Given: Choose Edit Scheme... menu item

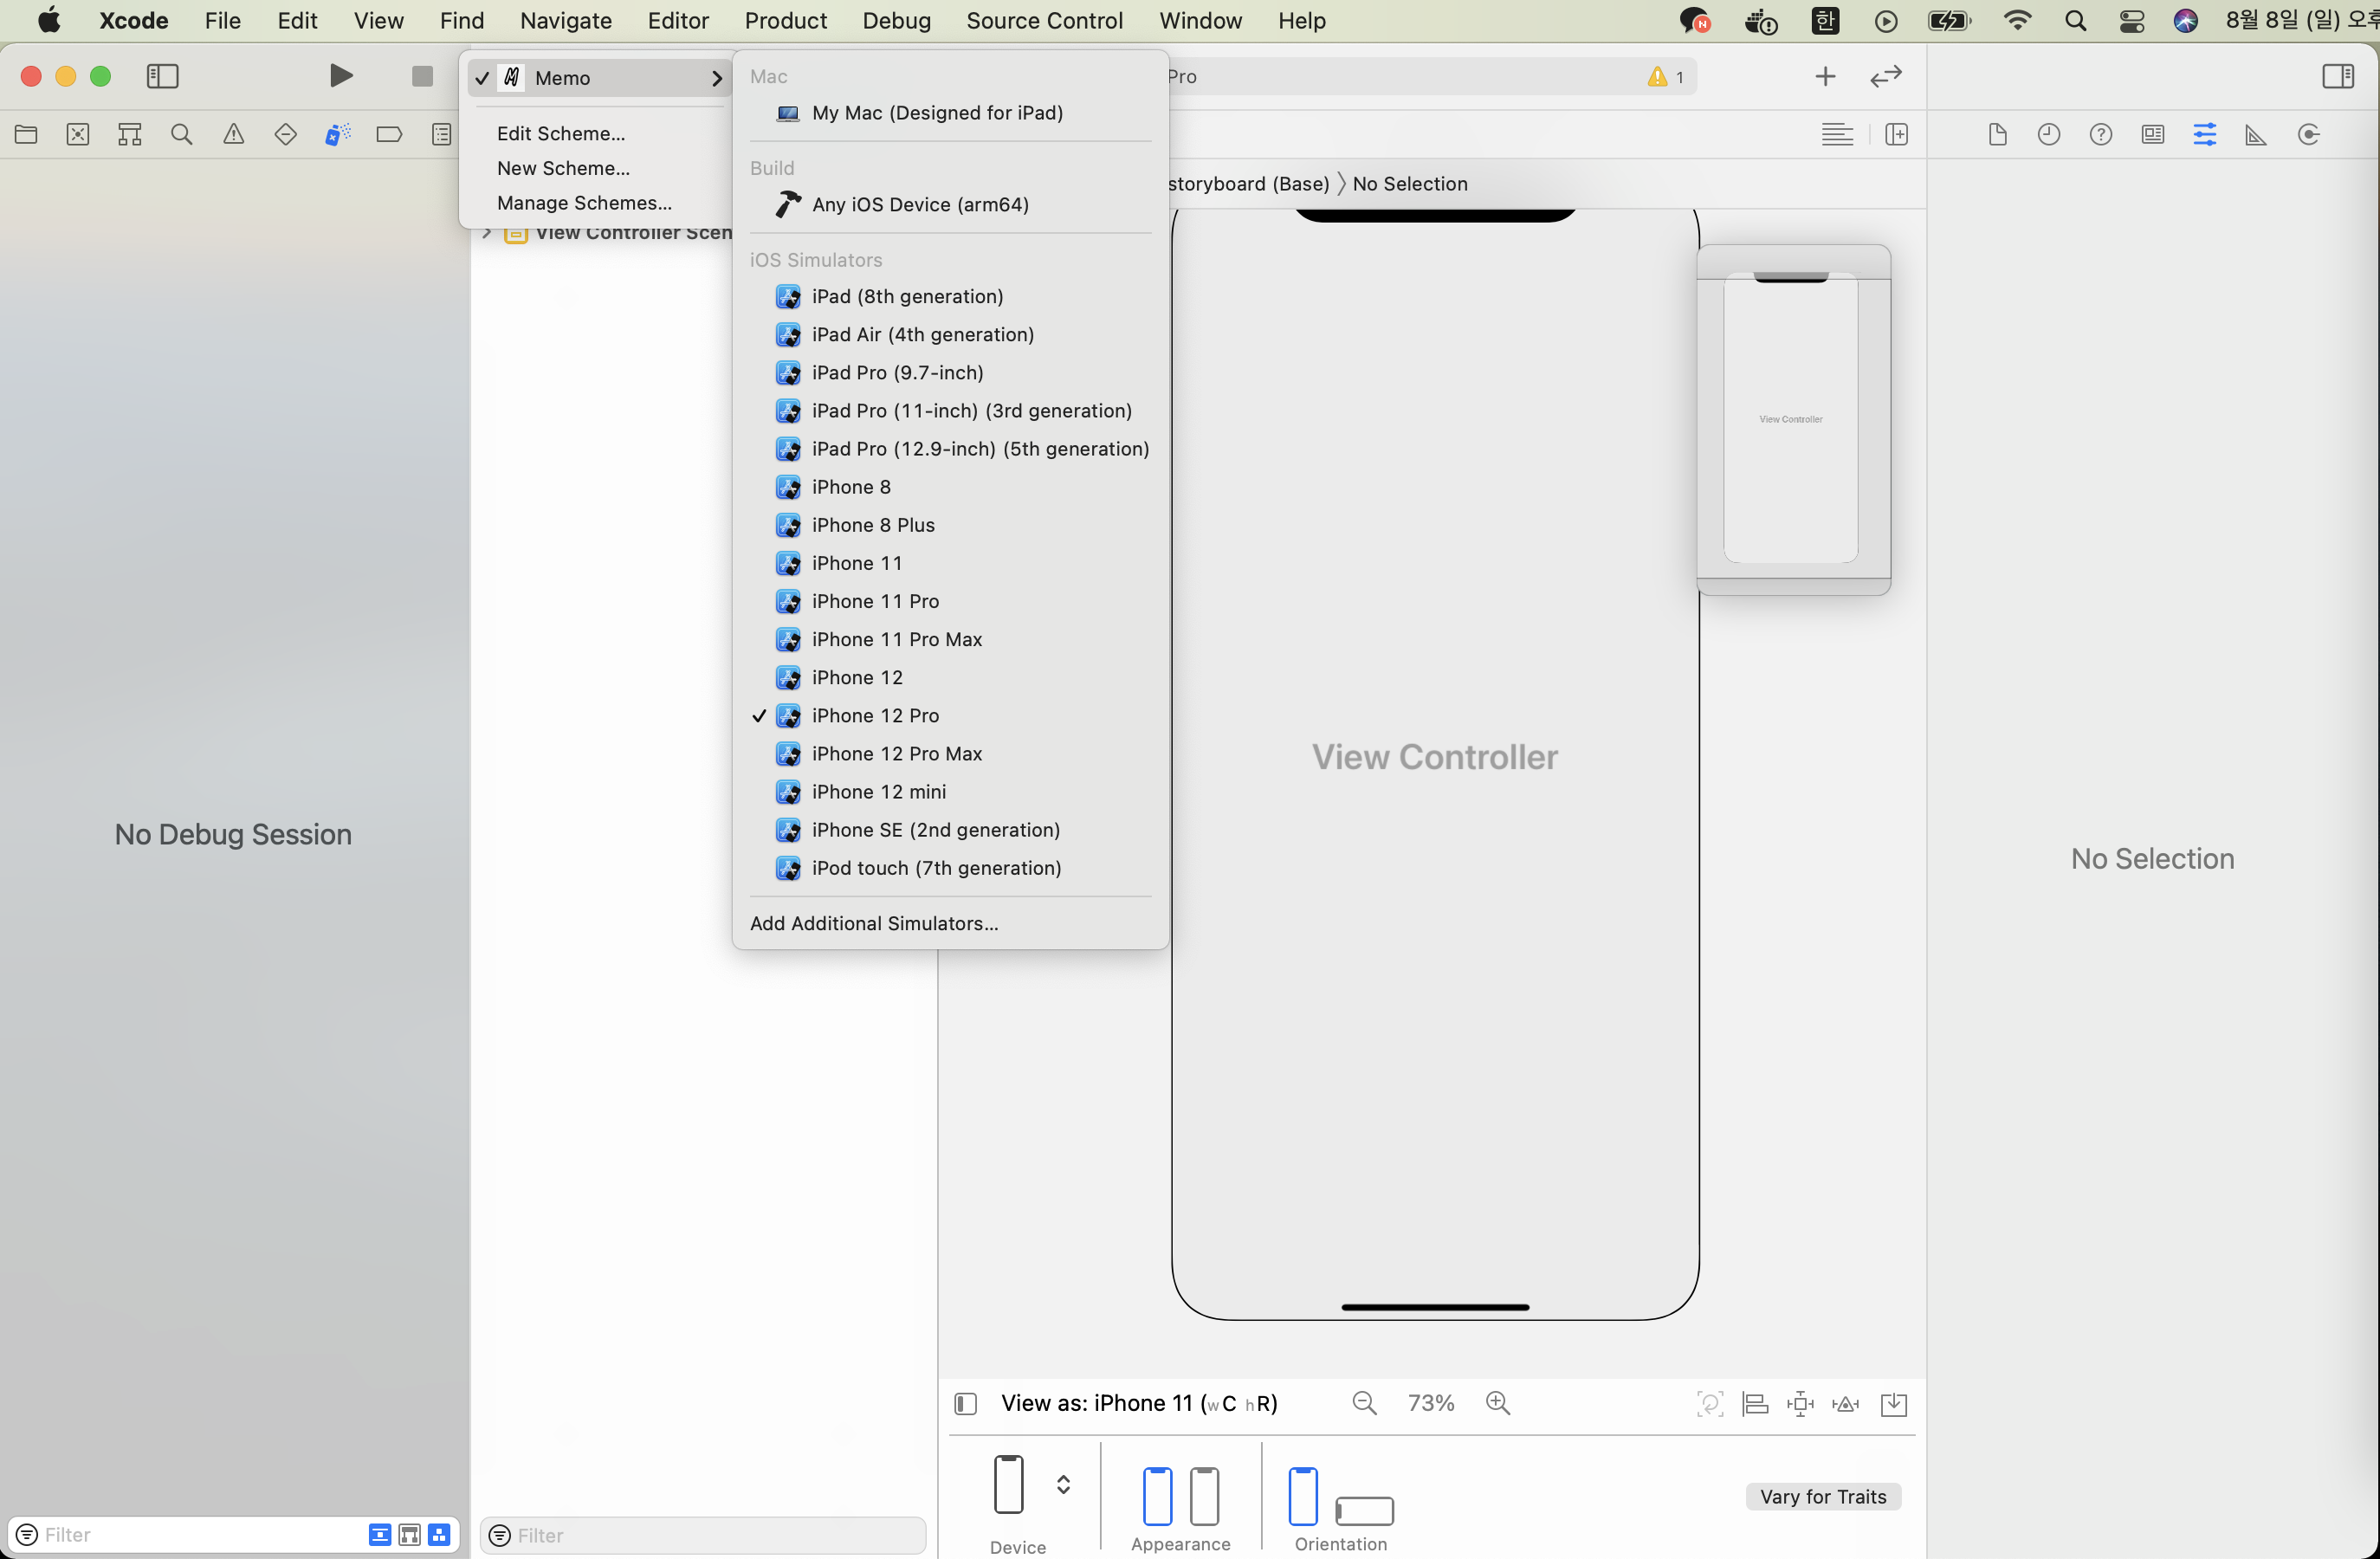Looking at the screenshot, I should 560,134.
